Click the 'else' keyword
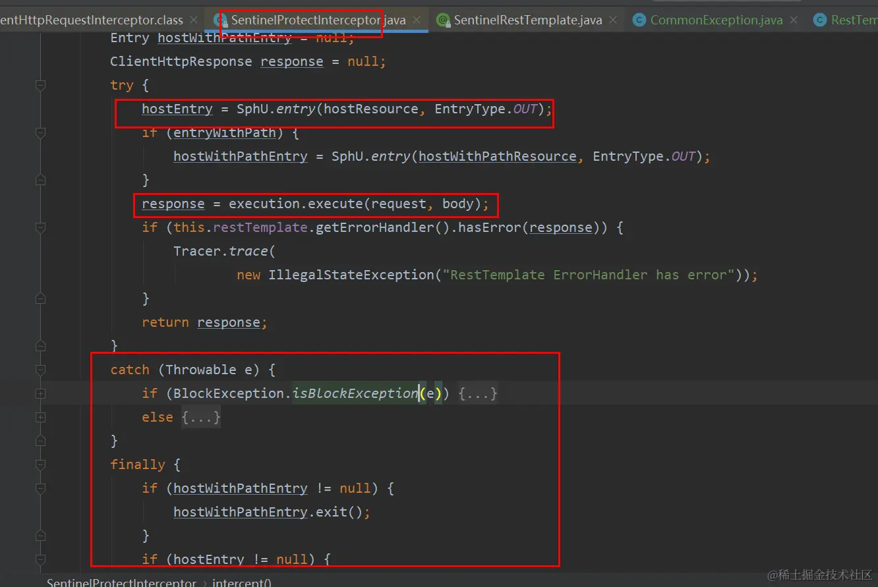 (x=158, y=417)
